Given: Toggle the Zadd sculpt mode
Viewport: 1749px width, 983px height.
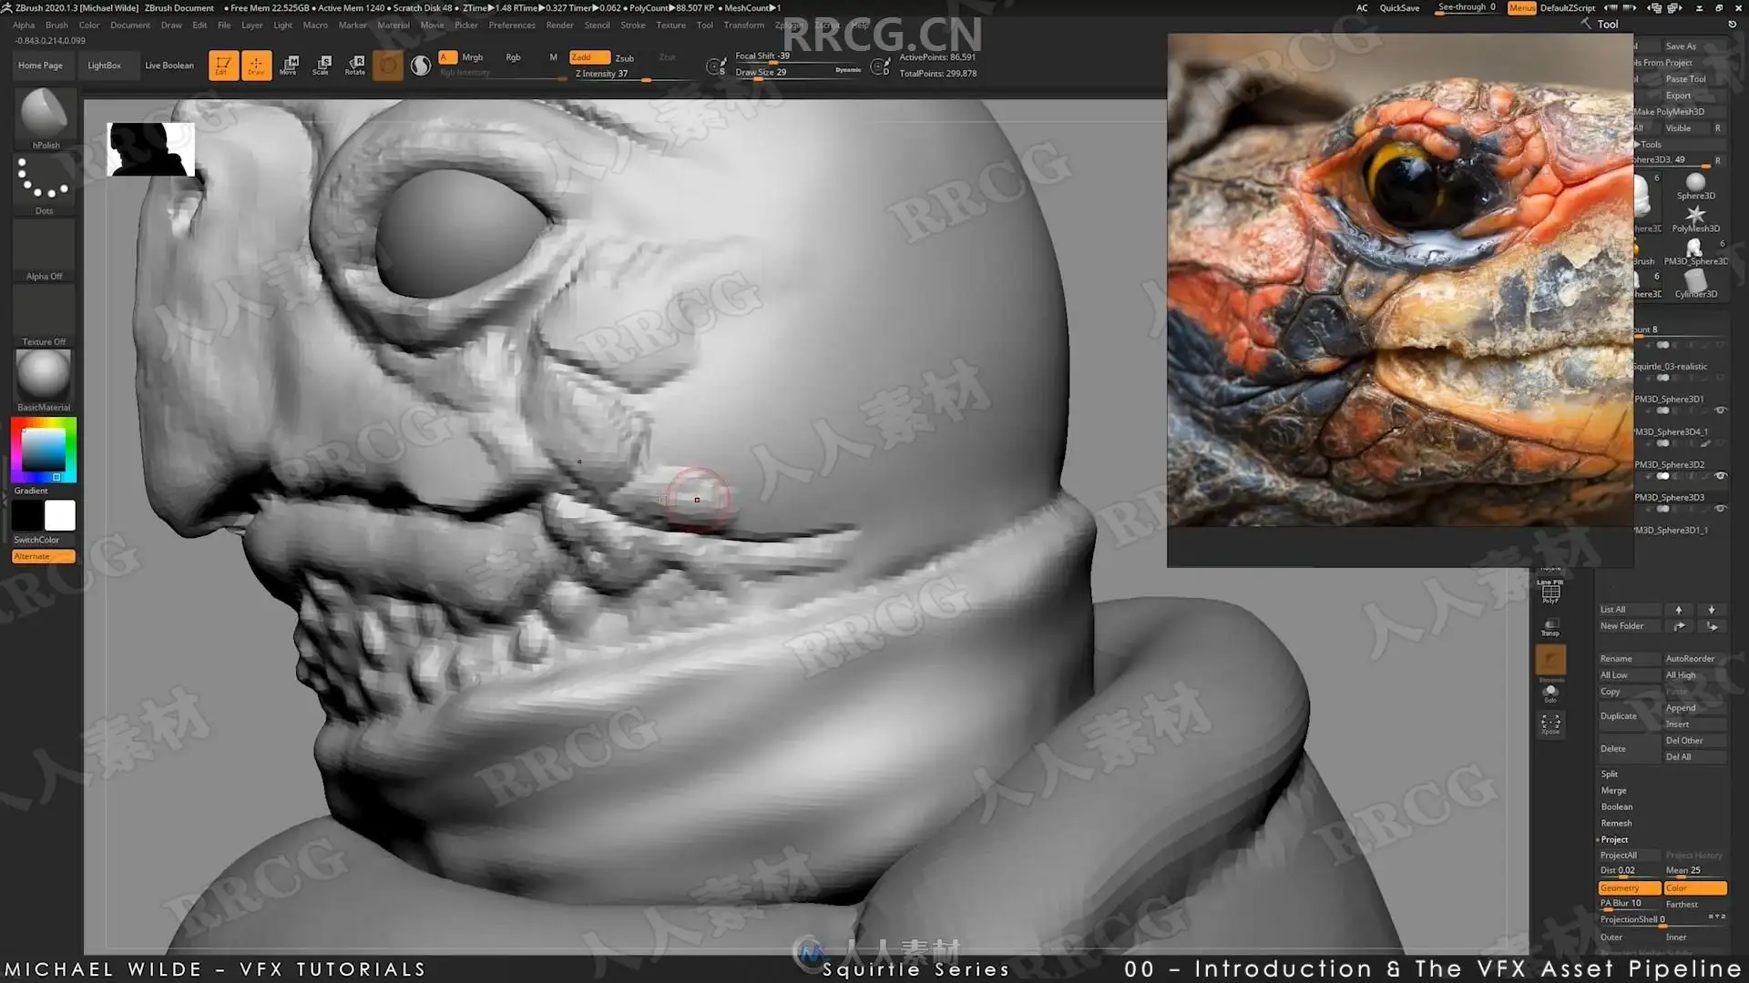Looking at the screenshot, I should coord(588,57).
